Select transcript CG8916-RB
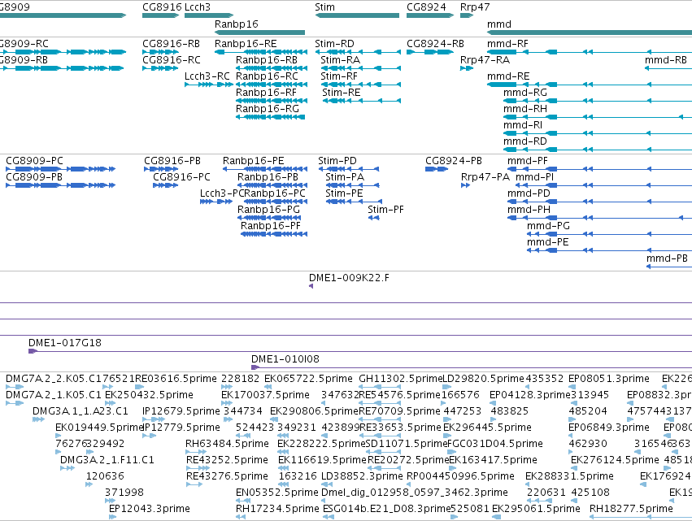The height and width of the screenshot is (521, 692). coord(160,52)
